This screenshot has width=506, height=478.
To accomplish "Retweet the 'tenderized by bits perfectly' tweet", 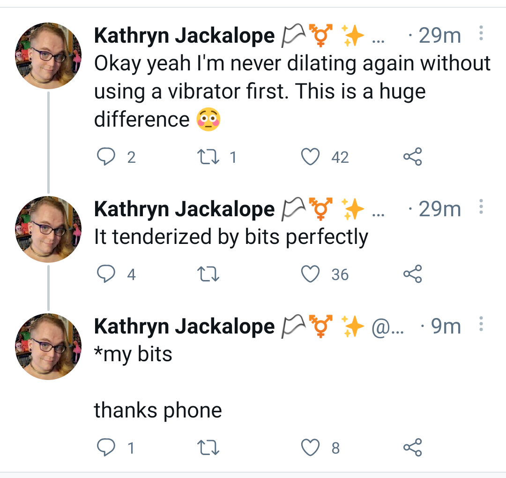I will [x=208, y=274].
